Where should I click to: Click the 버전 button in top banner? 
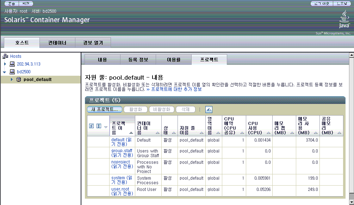(26, 4)
